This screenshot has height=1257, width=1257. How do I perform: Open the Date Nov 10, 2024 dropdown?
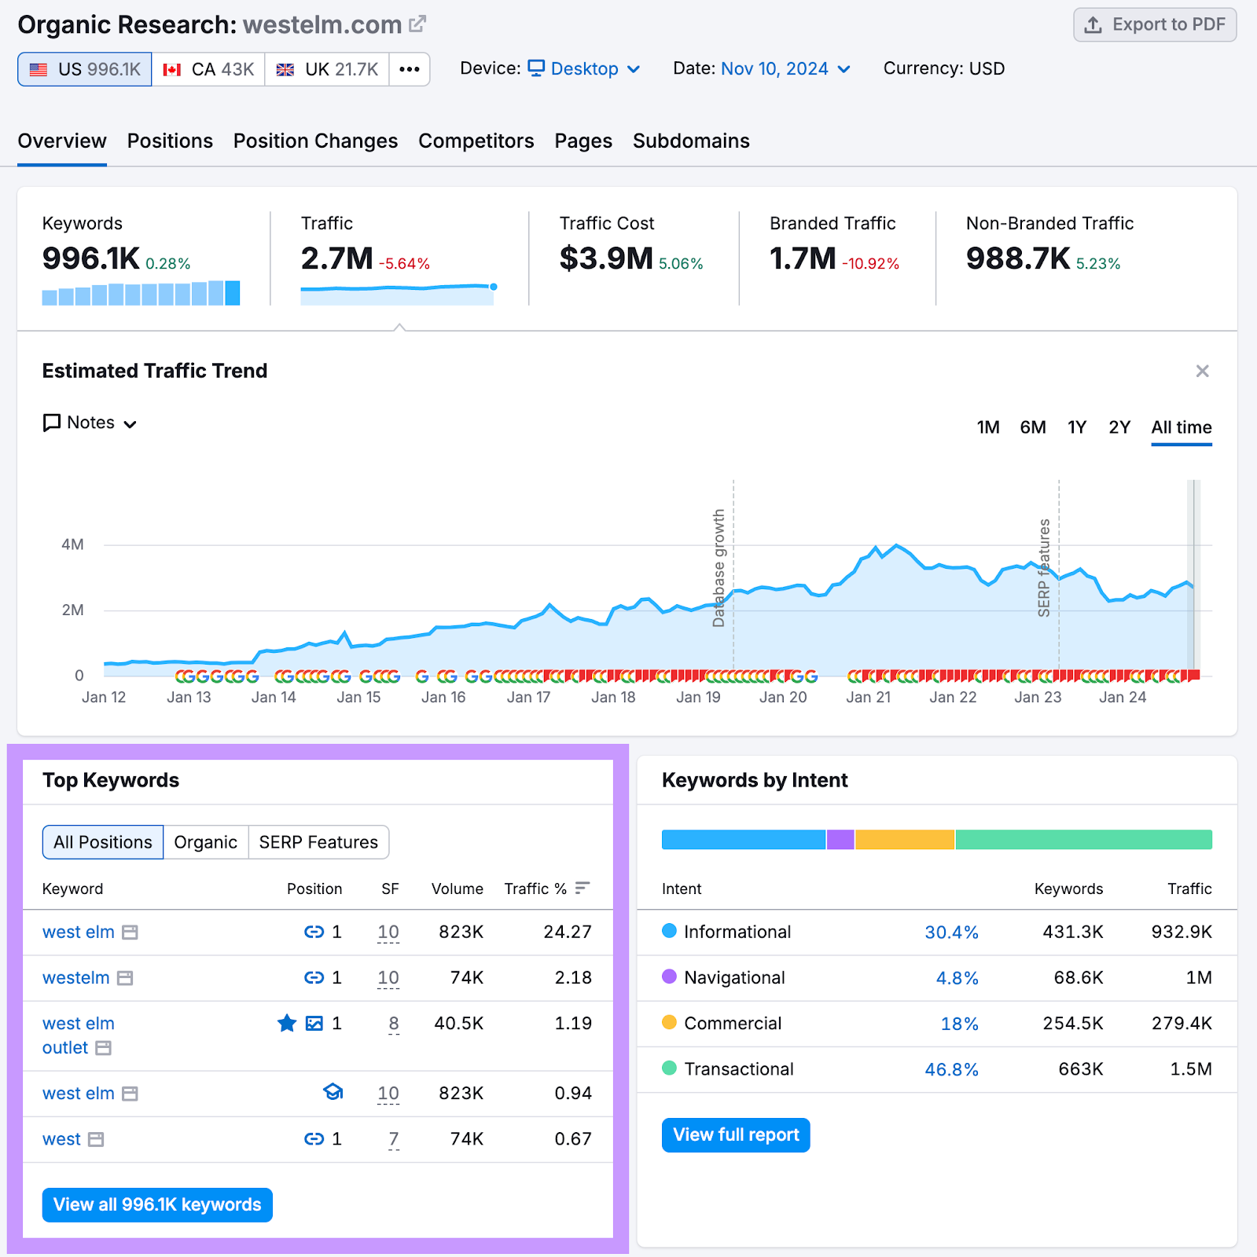tap(785, 69)
